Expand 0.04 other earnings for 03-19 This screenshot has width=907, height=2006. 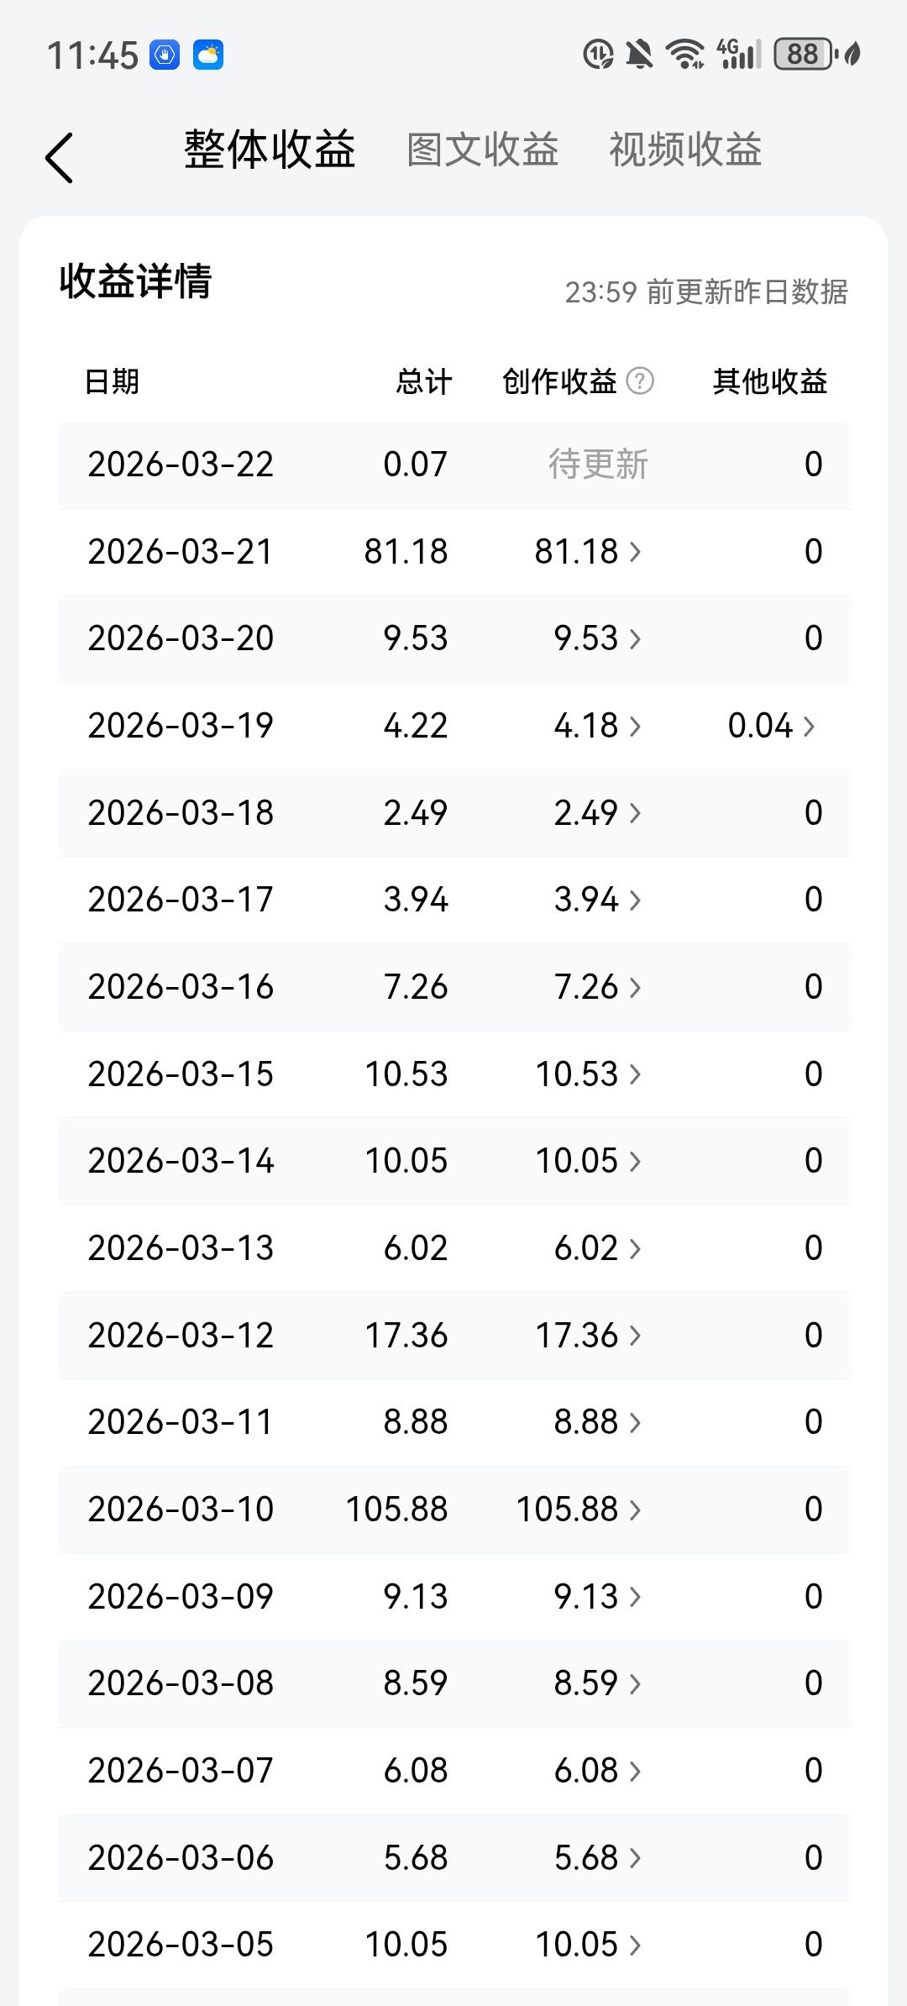[772, 726]
